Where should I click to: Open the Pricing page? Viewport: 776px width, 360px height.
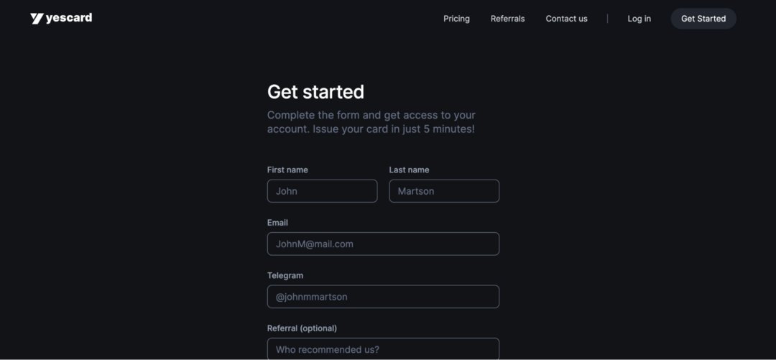456,19
